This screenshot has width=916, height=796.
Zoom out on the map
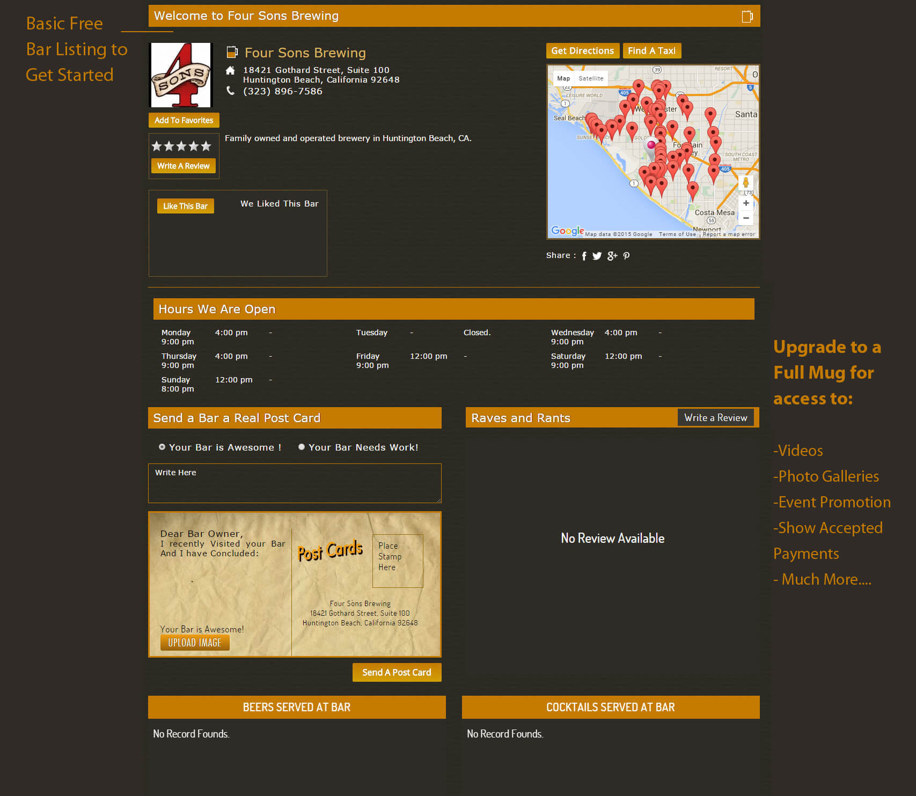(746, 218)
